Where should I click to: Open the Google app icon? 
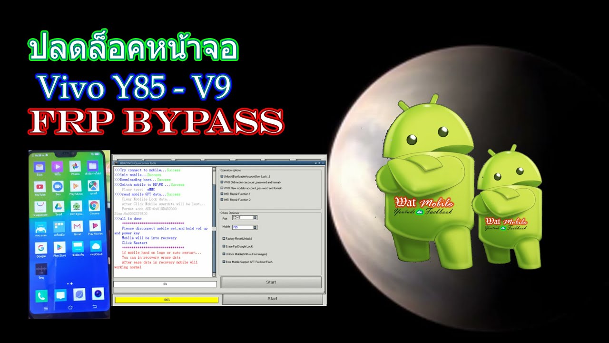tap(41, 248)
